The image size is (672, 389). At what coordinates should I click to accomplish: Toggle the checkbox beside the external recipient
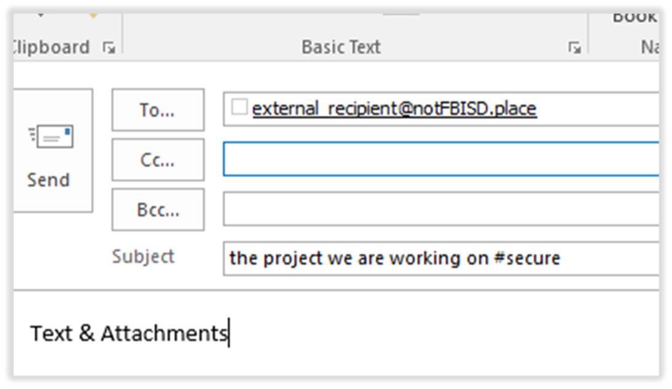click(x=239, y=107)
